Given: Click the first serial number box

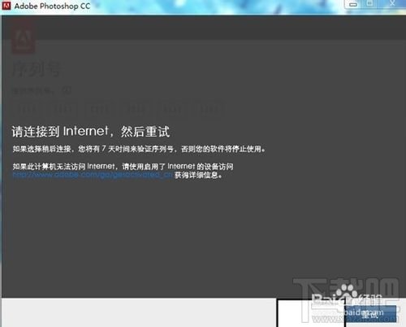Looking at the screenshot, I should tap(30, 108).
